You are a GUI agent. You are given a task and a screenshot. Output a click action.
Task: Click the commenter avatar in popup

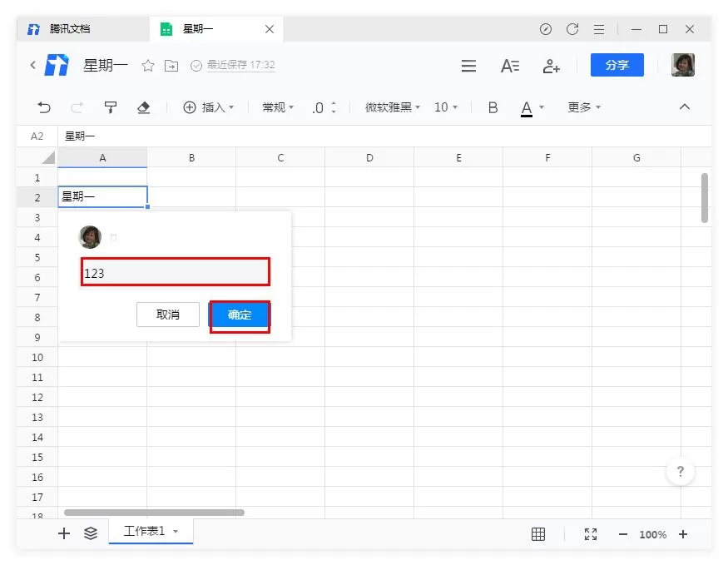pos(90,237)
